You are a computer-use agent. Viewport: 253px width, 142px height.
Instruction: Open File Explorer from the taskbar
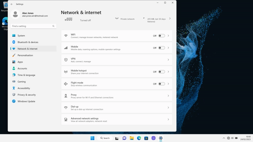132,138
